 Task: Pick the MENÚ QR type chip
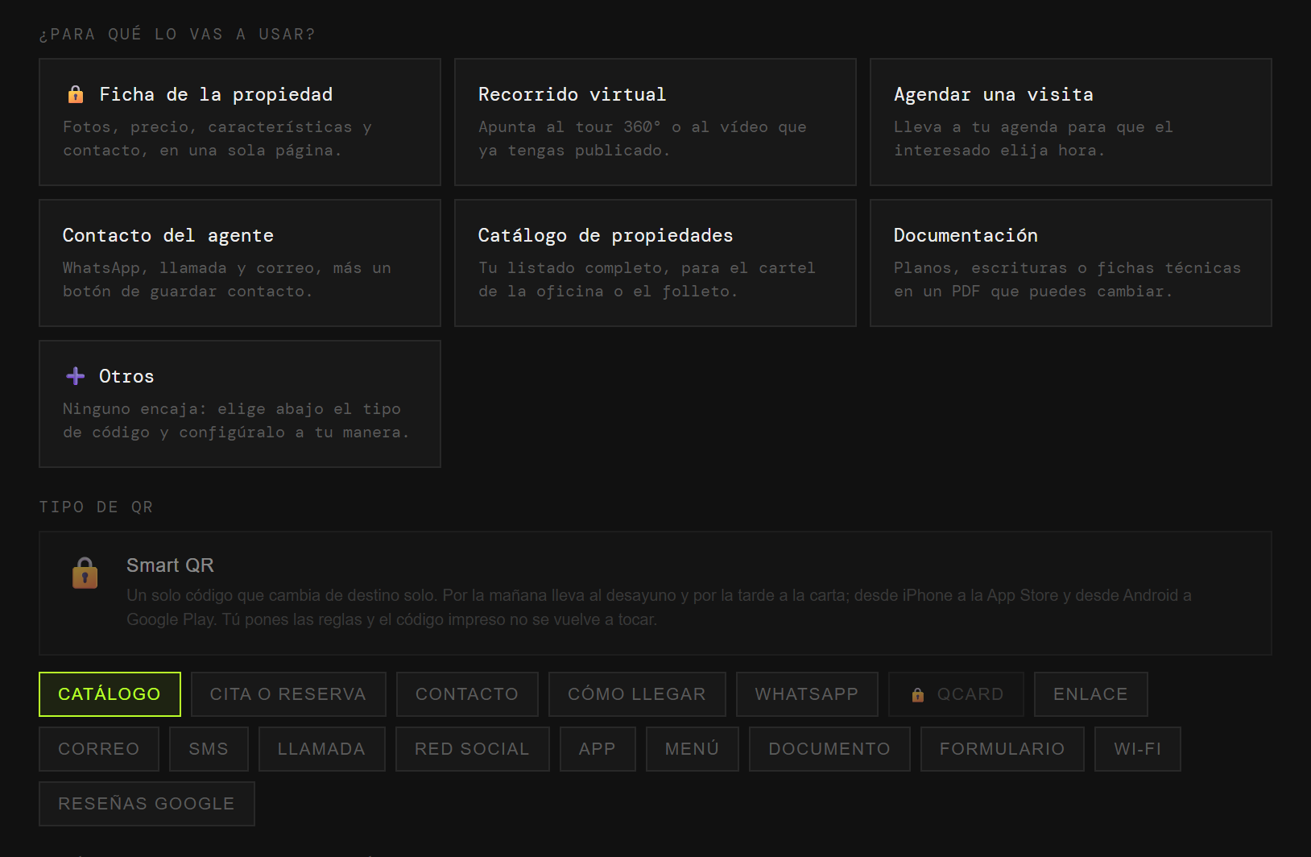coord(693,749)
